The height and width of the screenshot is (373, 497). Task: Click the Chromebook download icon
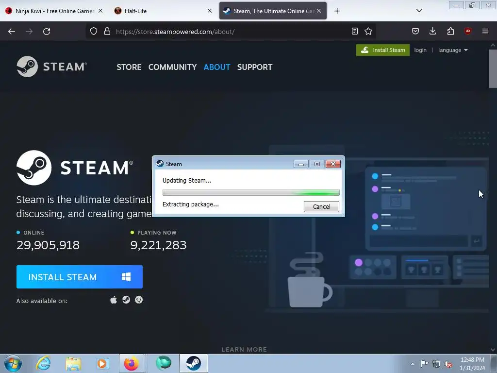(139, 300)
